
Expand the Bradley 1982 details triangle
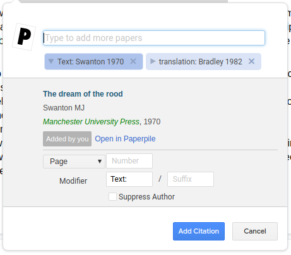(153, 61)
